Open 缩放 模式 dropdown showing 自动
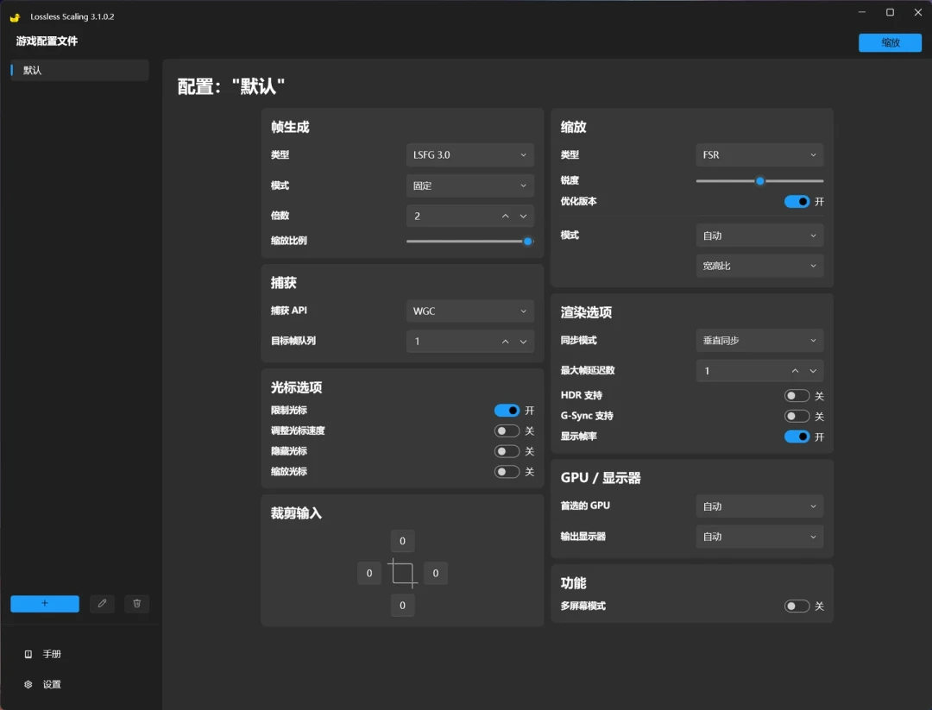This screenshot has height=710, width=932. (x=759, y=236)
